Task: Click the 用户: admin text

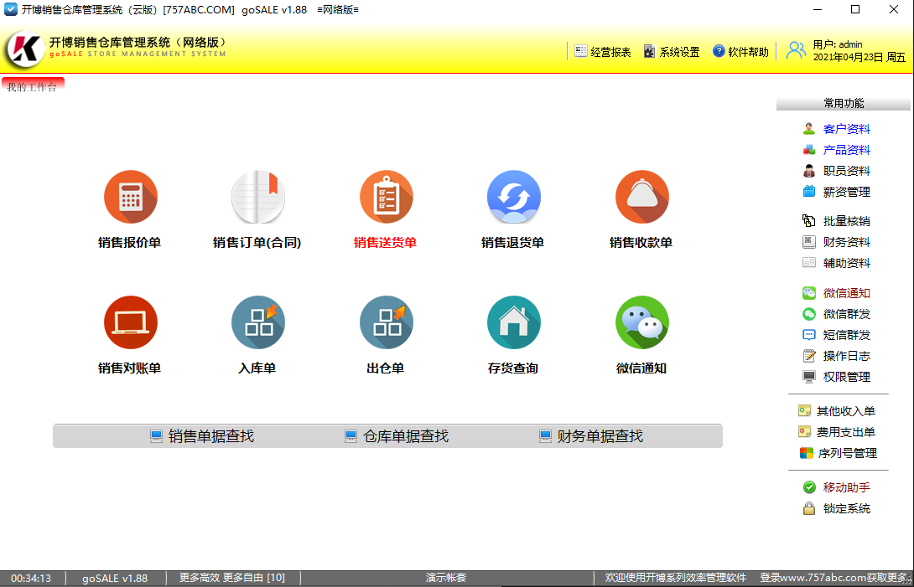Action: point(838,44)
